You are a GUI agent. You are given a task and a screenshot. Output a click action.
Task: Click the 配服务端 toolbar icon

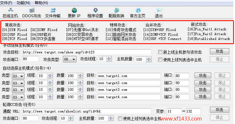coord(116,13)
